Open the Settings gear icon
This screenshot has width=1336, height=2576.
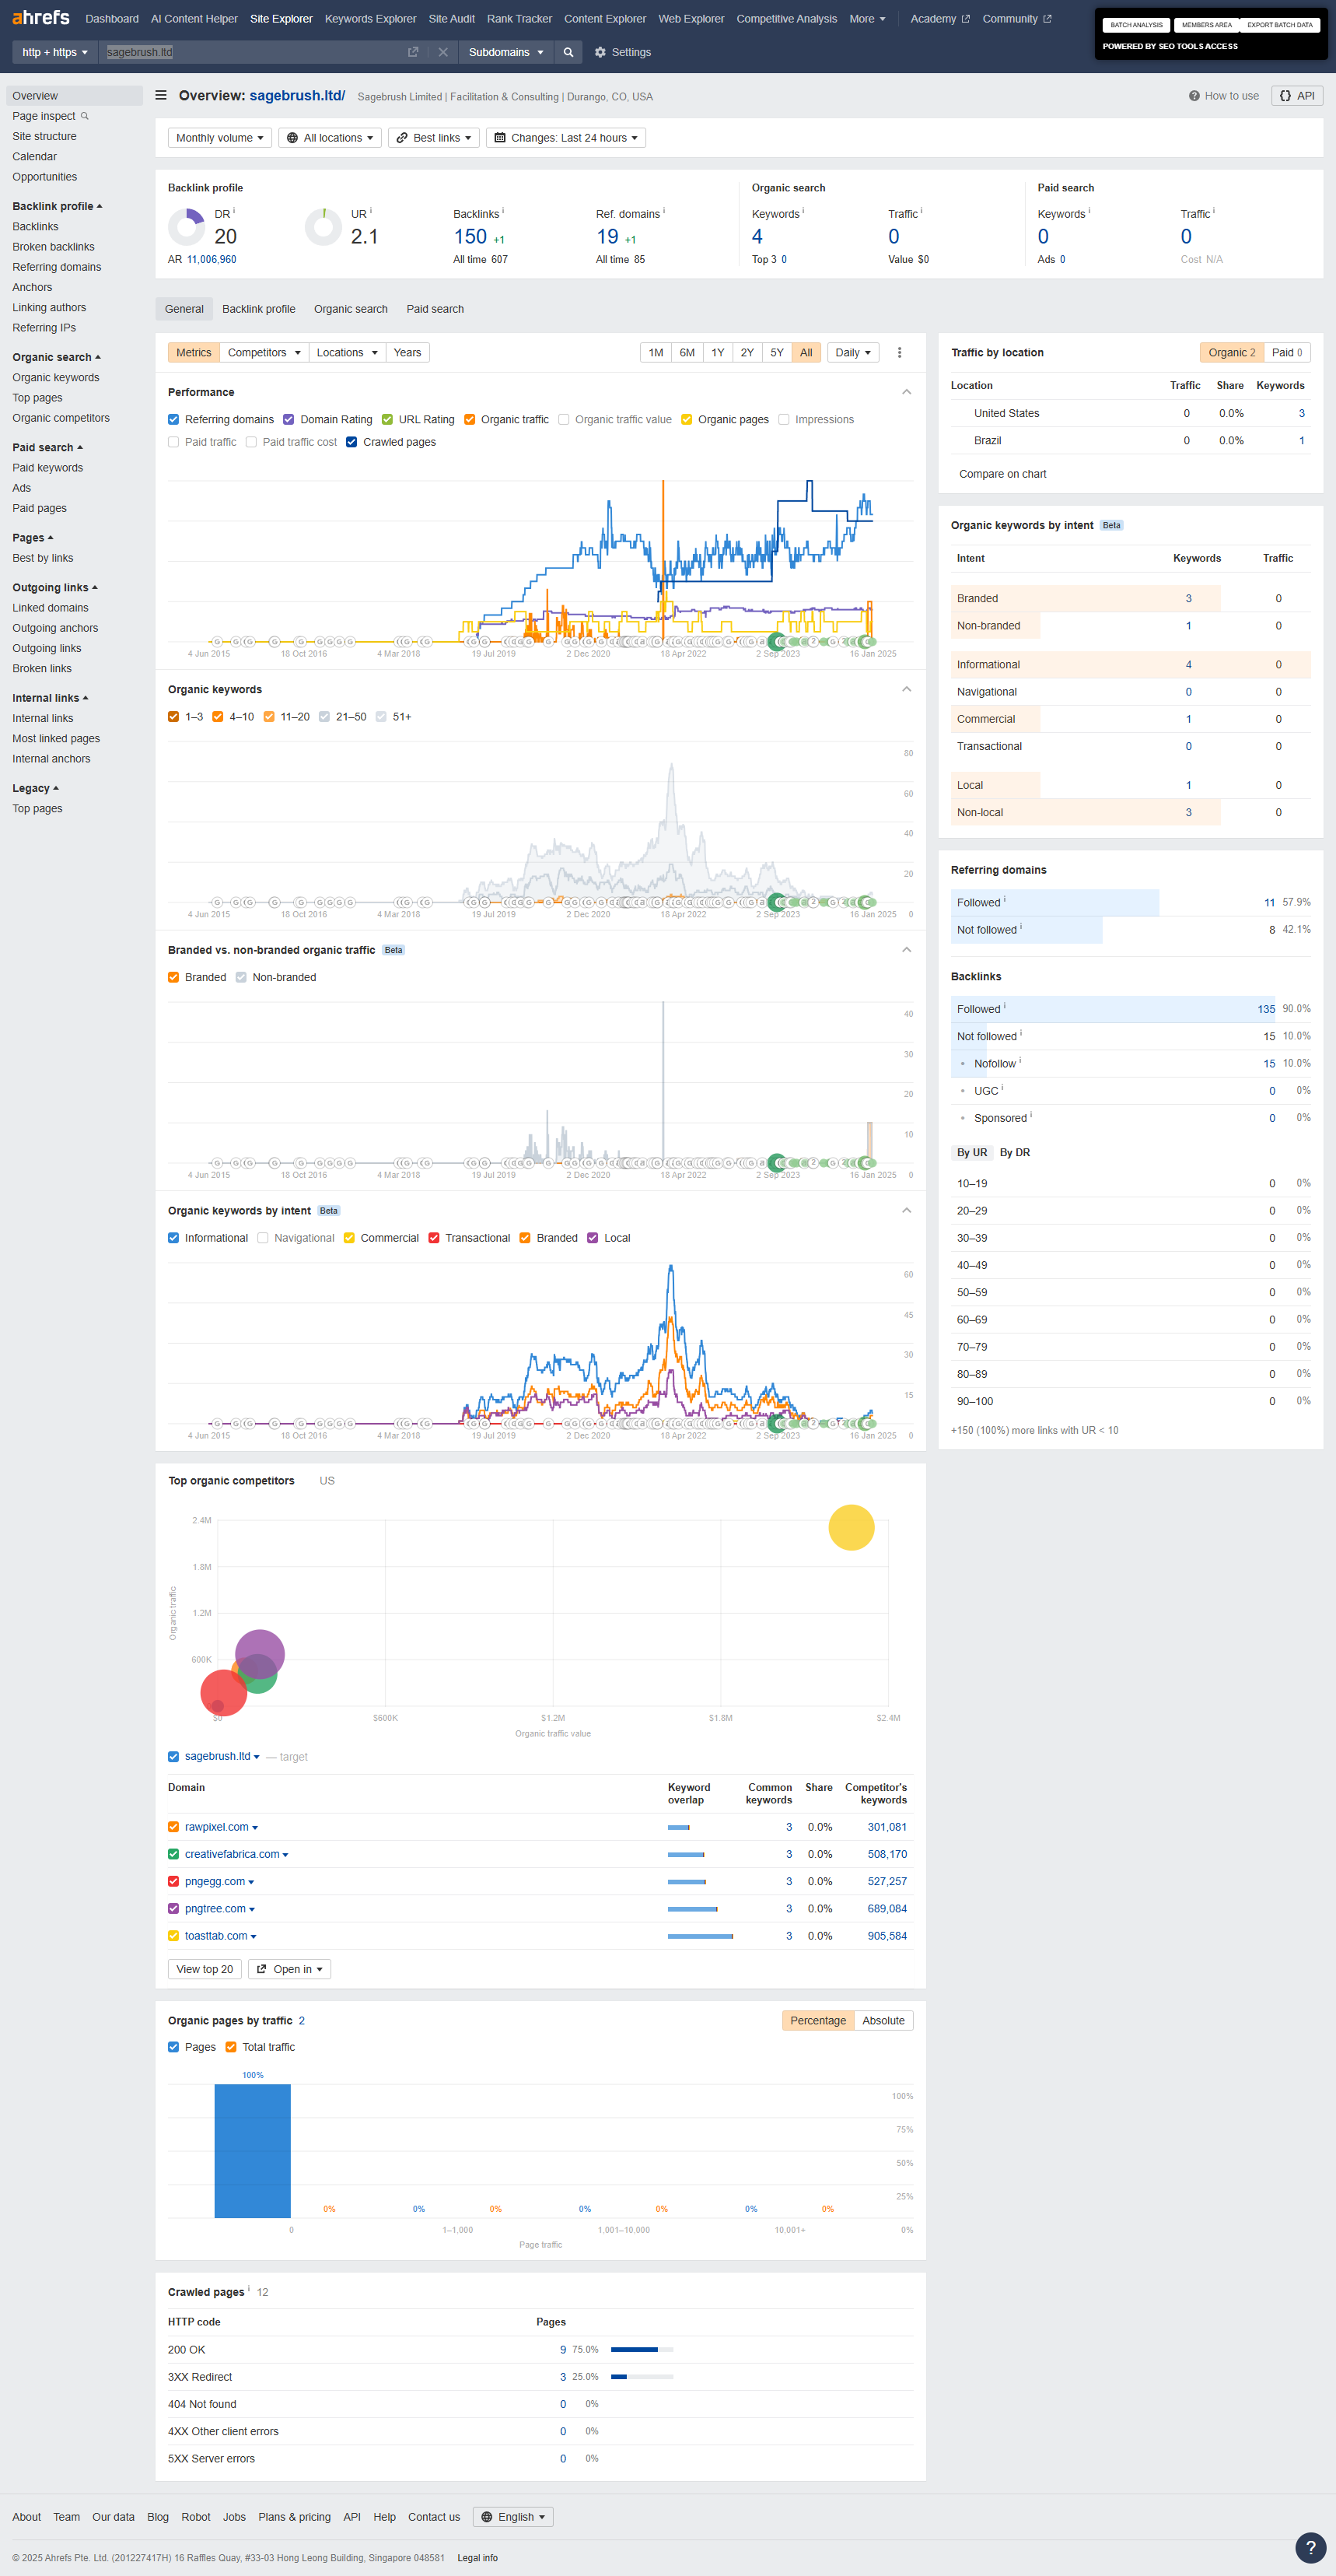(x=600, y=52)
